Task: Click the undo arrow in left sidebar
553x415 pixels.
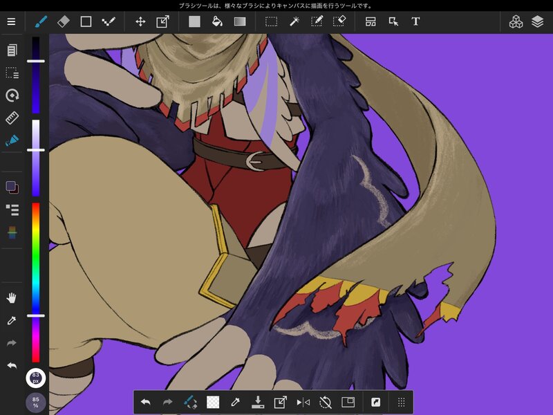Action: (12, 365)
